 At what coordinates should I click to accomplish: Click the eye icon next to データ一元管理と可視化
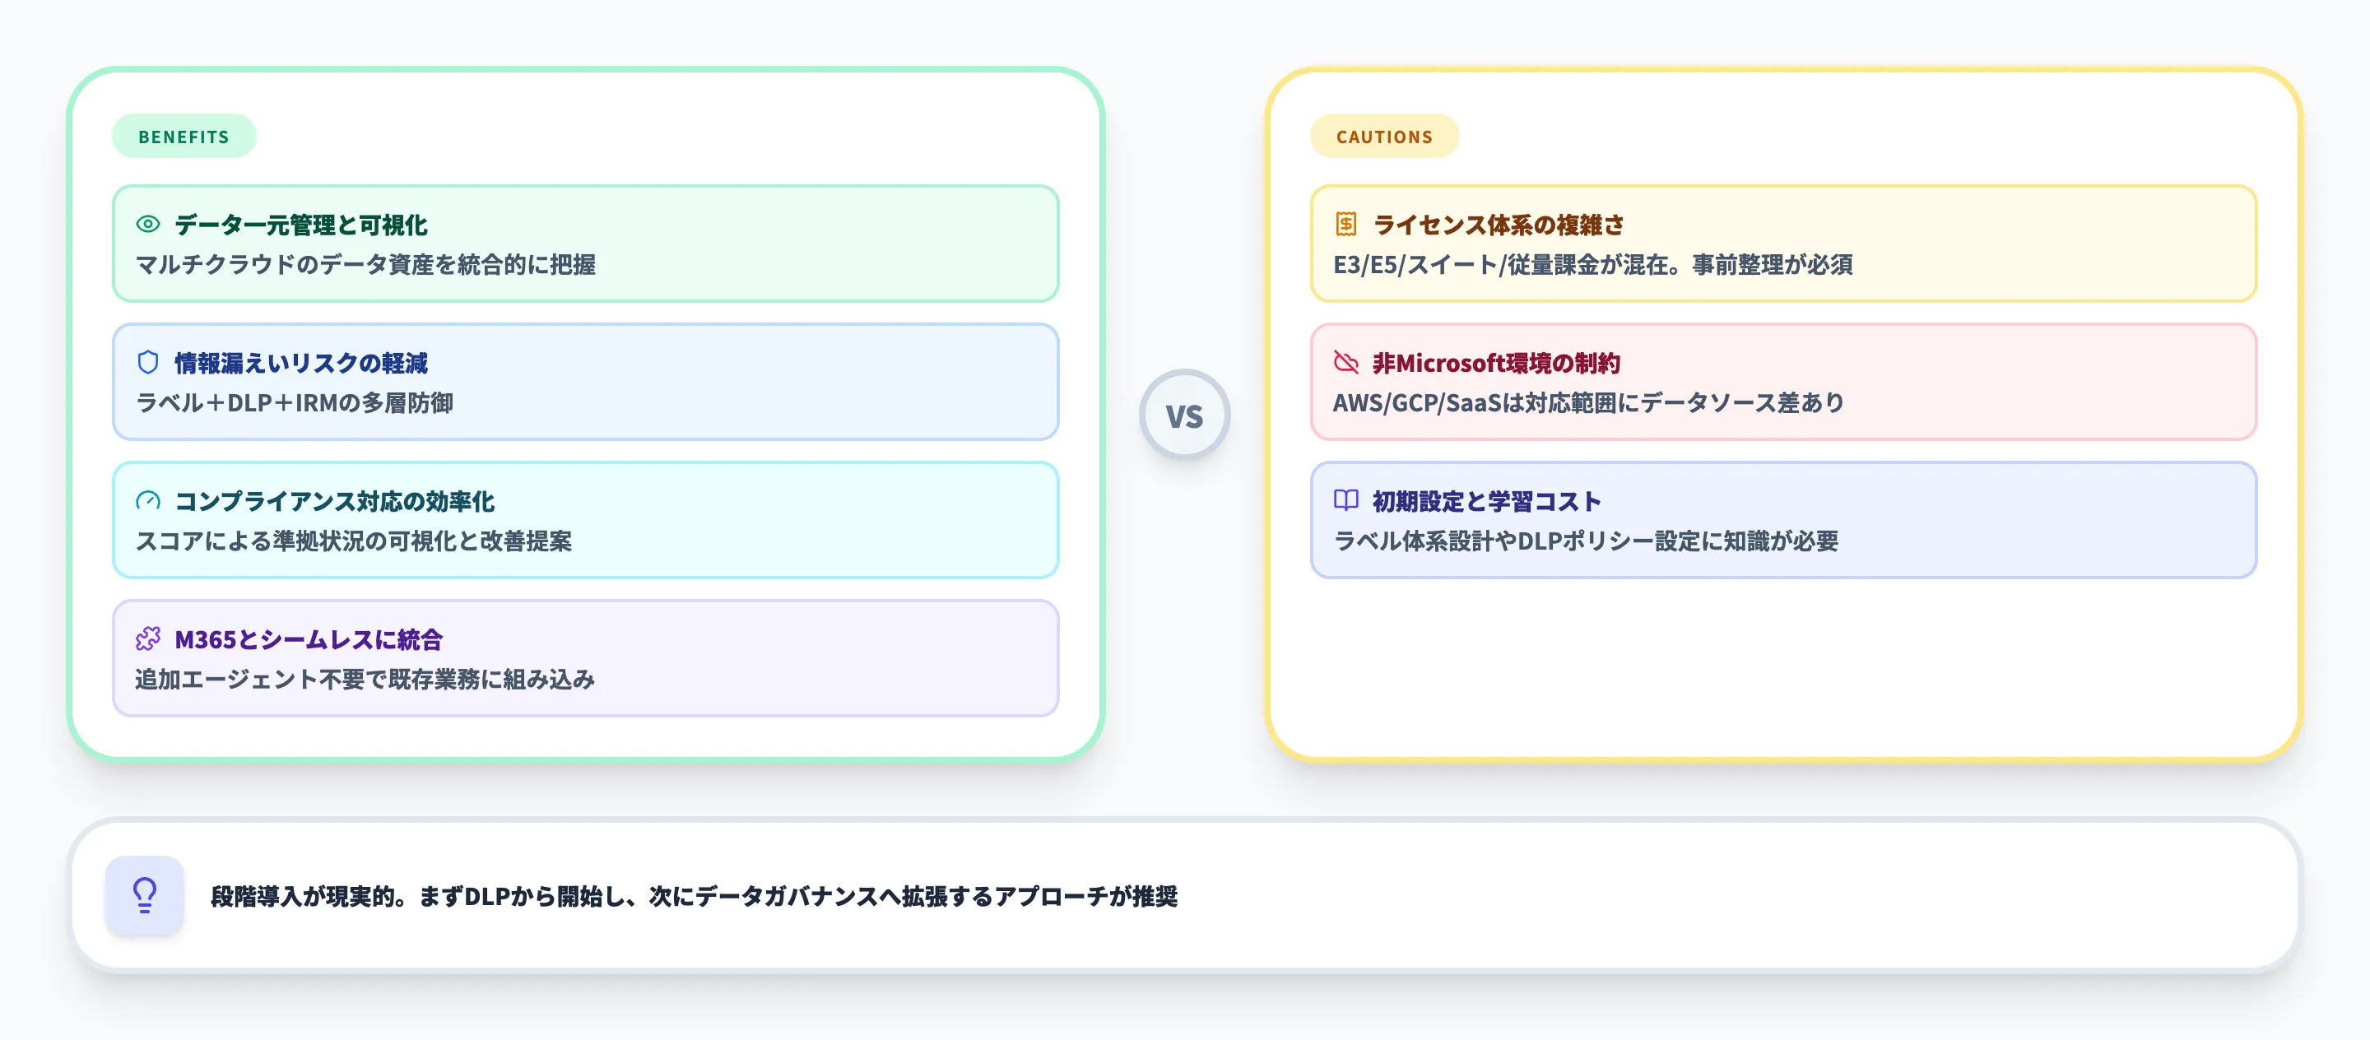(147, 224)
